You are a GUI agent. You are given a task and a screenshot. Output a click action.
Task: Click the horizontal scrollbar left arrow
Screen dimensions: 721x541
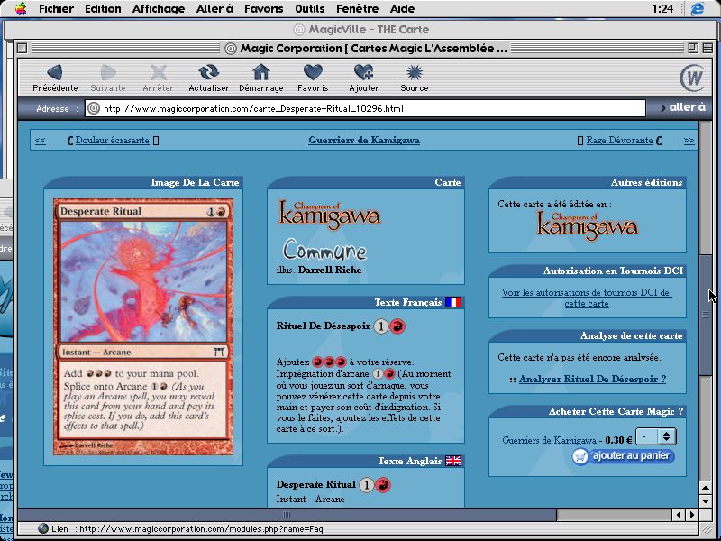point(679,514)
